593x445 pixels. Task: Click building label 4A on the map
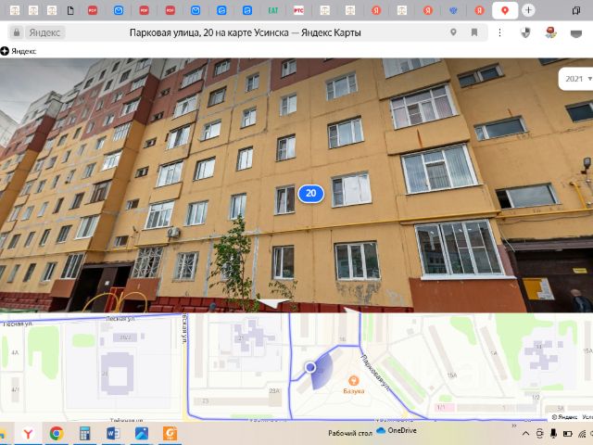(x=15, y=352)
